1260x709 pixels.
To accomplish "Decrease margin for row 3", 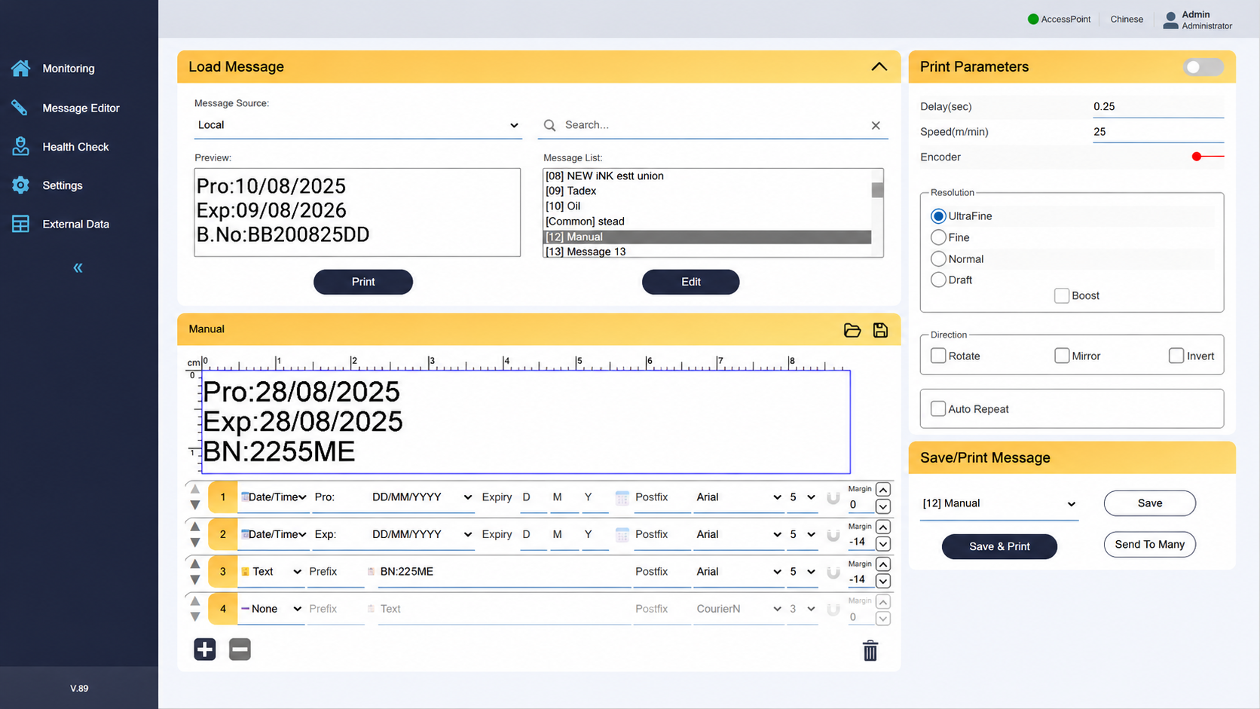I will point(883,581).
